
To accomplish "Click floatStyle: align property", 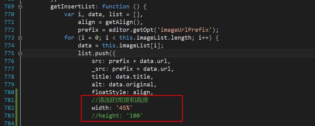I will click(123, 92).
